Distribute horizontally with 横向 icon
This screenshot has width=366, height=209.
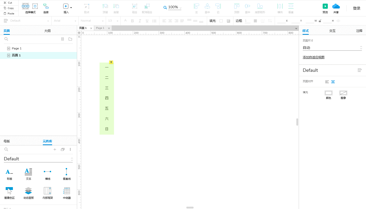coord(280,6)
